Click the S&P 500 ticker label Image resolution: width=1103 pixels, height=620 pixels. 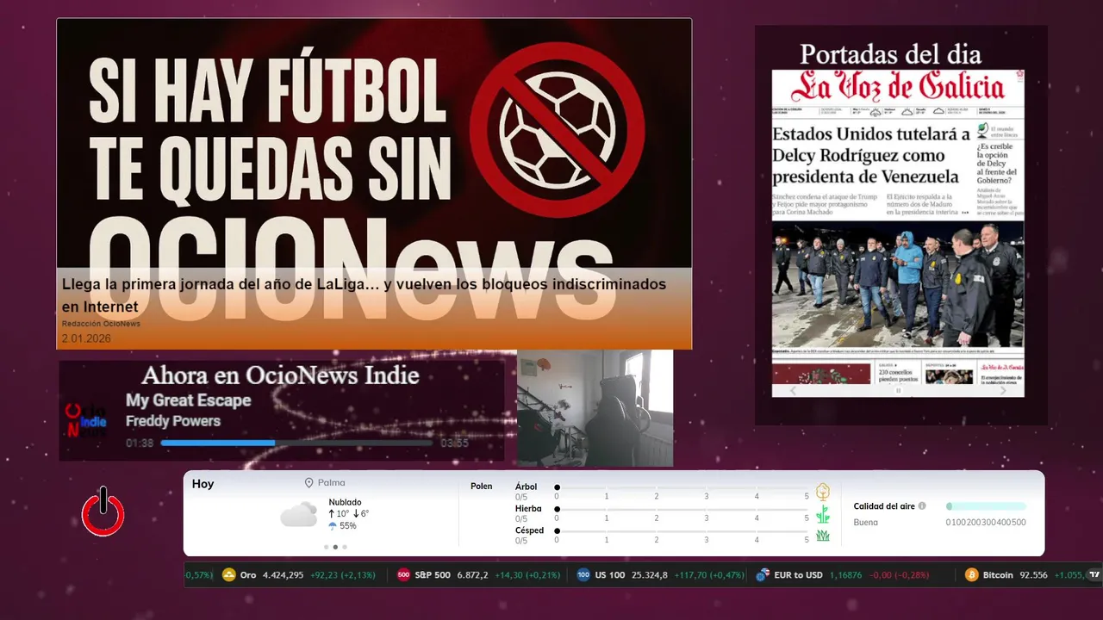tap(433, 575)
